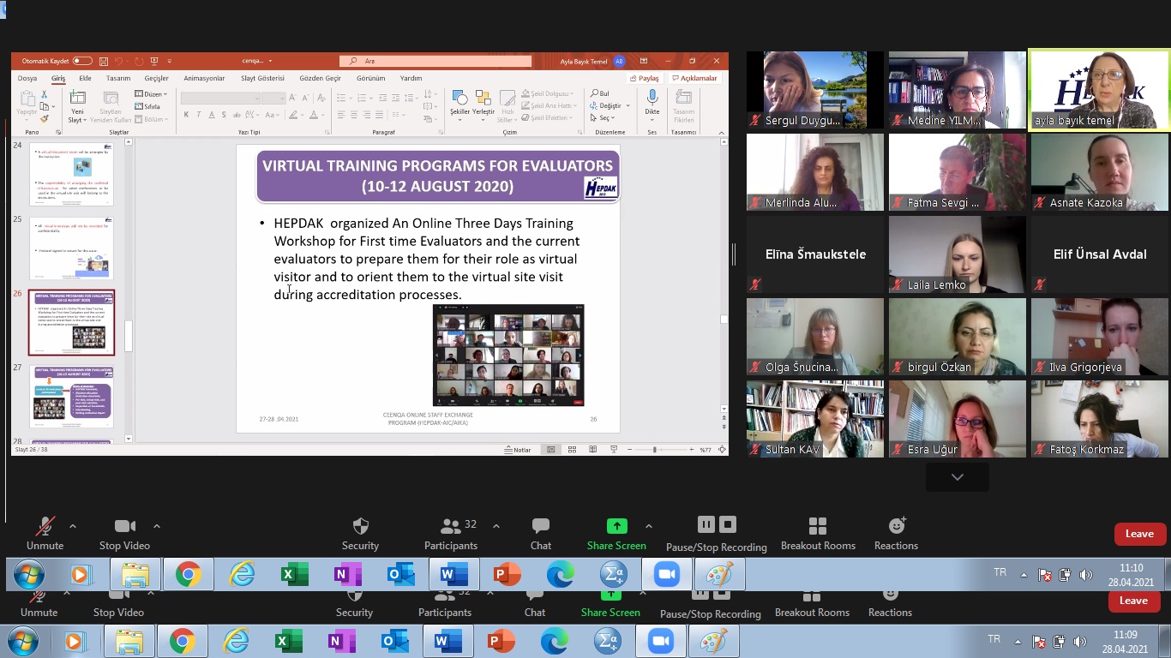Image resolution: width=1171 pixels, height=658 pixels.
Task: Show more participants with the down chevron
Action: point(958,477)
